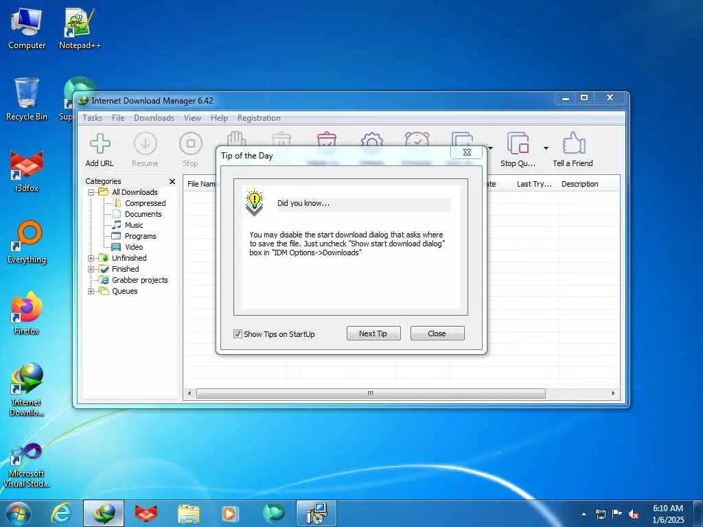Open the Downloads menu

(x=154, y=118)
